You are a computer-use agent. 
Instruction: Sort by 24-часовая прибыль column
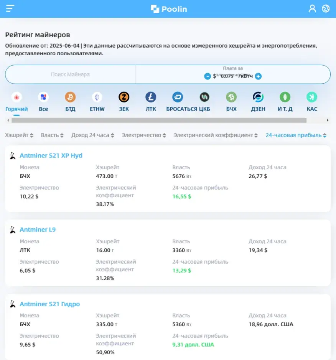point(296,135)
